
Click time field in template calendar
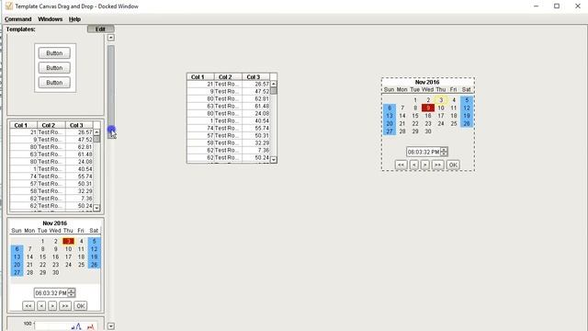pos(51,292)
